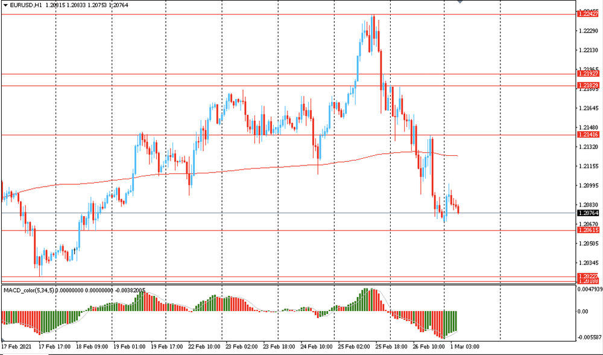Click the 1.20995 price scale value

click(589, 185)
